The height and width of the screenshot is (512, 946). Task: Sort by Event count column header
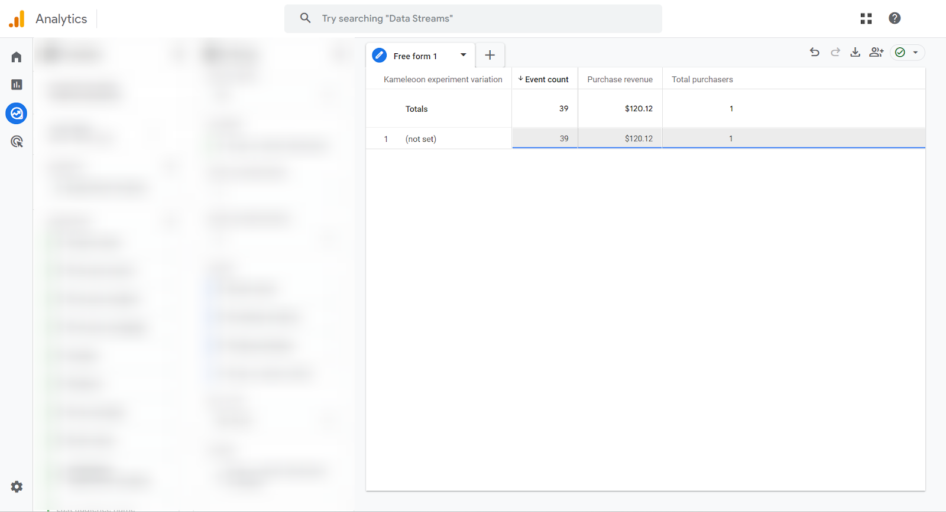pyautogui.click(x=546, y=79)
